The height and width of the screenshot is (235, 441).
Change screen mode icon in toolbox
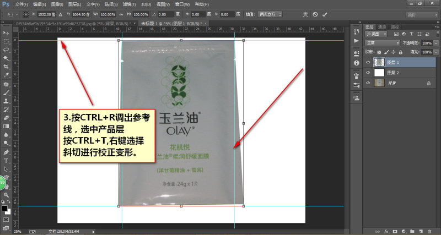click(x=6, y=228)
